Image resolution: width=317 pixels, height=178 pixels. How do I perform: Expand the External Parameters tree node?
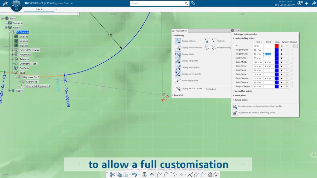tap(12, 50)
